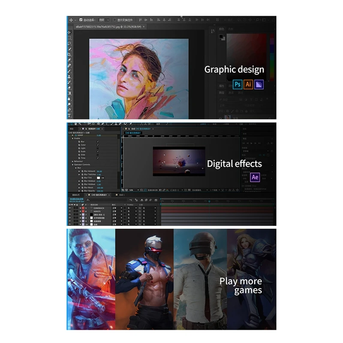
Task: Click the speed value 5.00
Action: pos(99,135)
